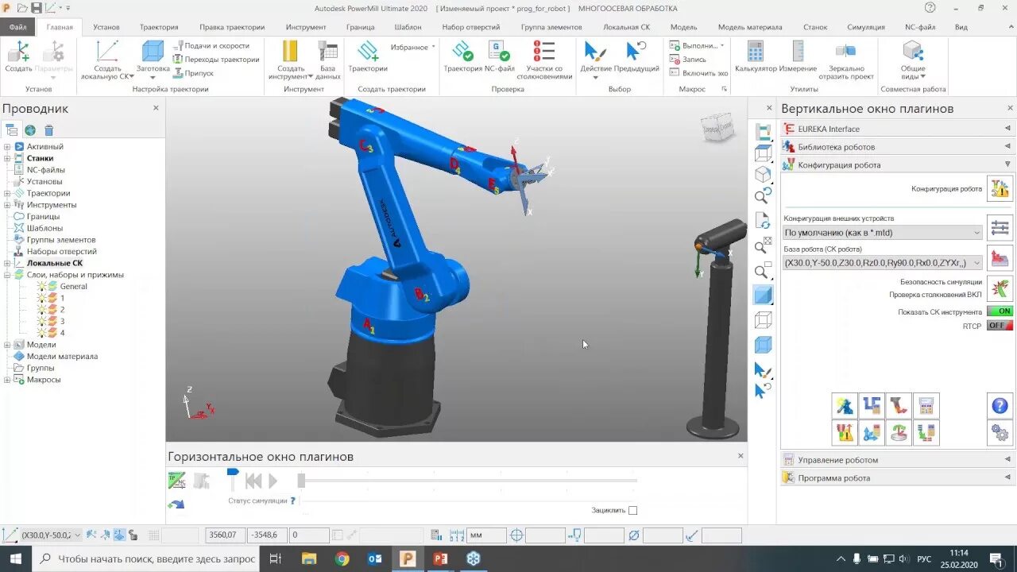Click the gears settings icon in plugin panel
Screen dimensions: 1017x572
[1000, 433]
